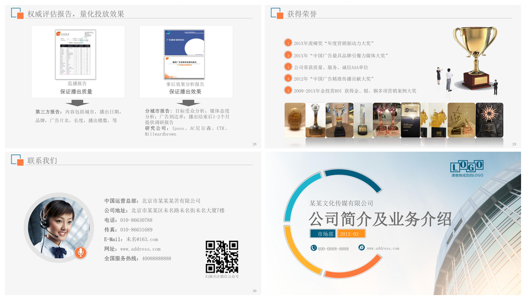Image resolution: width=526 pixels, height=300 pixels.
Task: Click the 201X-03 orange label
Action: tap(351, 234)
